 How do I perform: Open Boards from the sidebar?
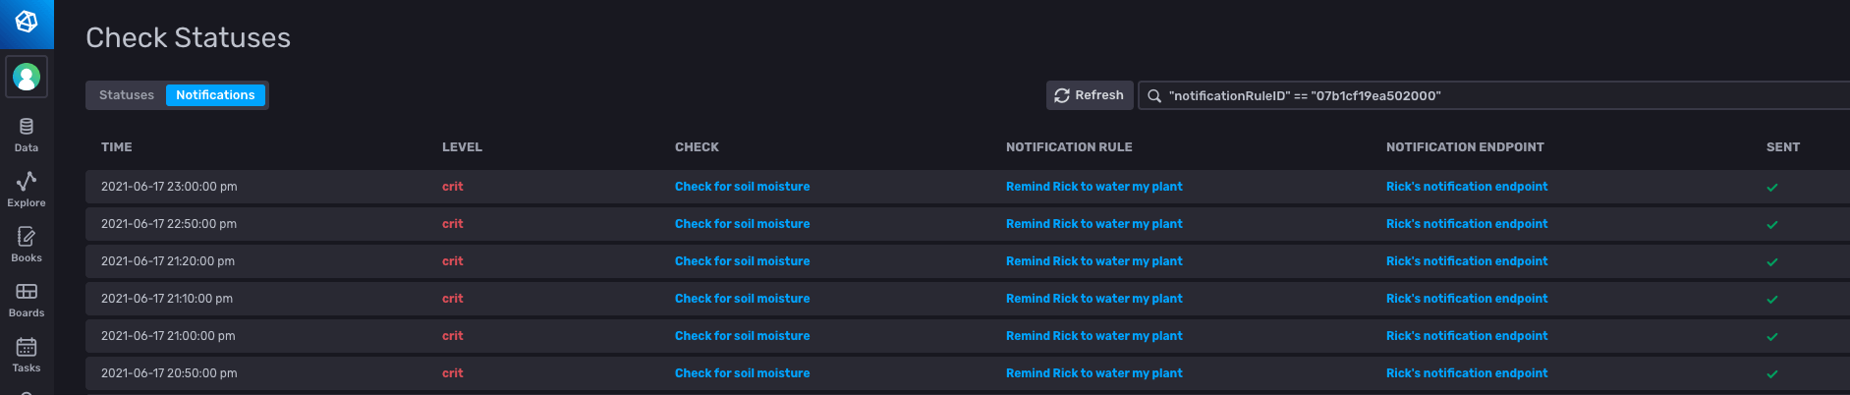pyautogui.click(x=27, y=299)
